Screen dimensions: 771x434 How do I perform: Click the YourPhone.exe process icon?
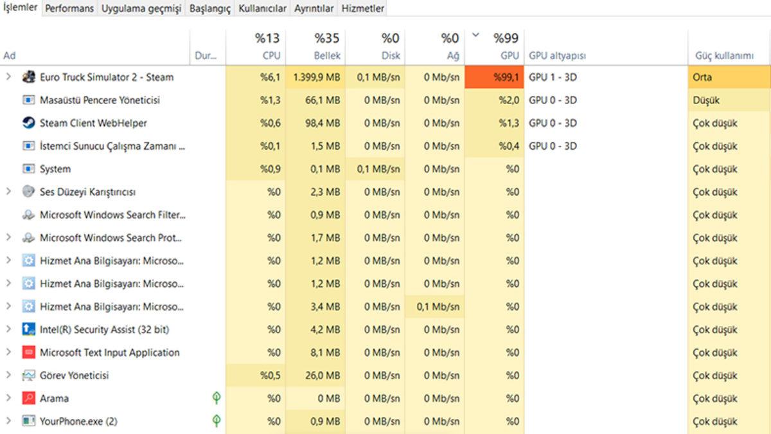(28, 421)
